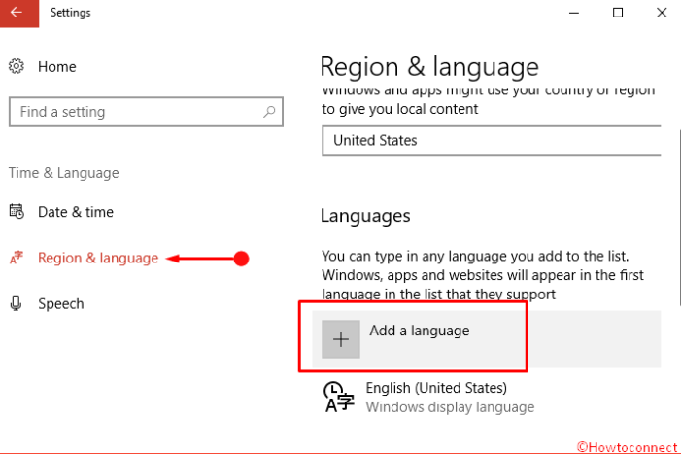Click English language pack icon
Viewport: 681px width, 454px height.
[339, 397]
